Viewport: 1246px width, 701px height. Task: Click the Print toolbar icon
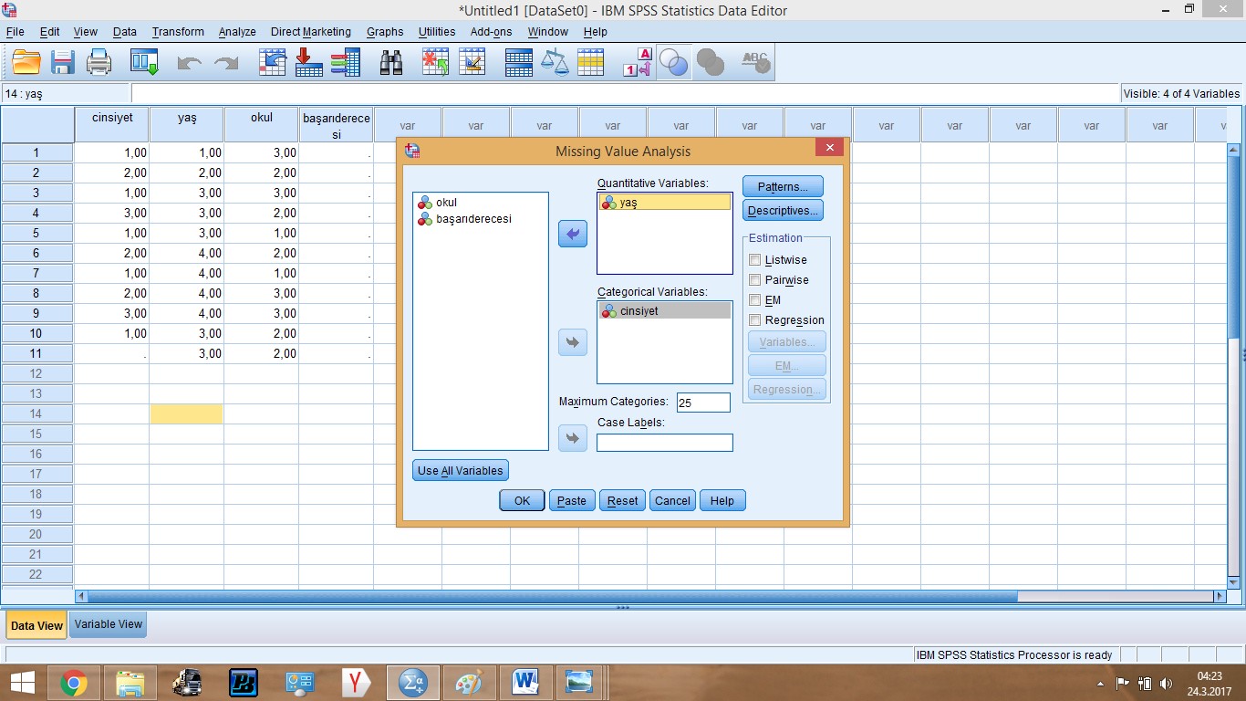pos(99,62)
